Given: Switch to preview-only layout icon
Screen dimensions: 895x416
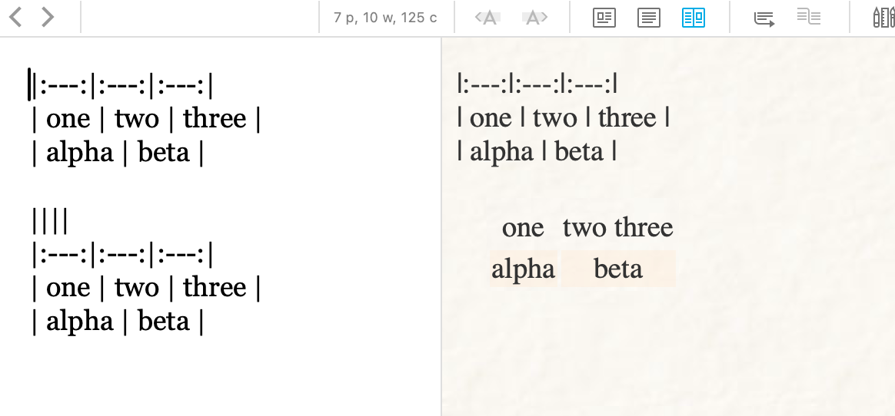Looking at the screenshot, I should 604,18.
